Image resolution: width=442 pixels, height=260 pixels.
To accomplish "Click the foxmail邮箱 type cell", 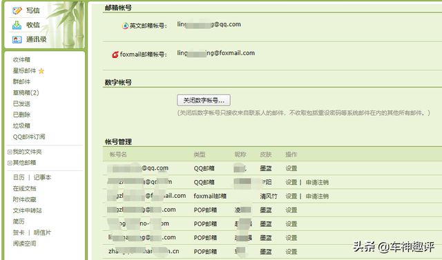I will [x=210, y=196].
